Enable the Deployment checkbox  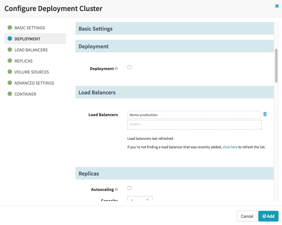coord(129,67)
